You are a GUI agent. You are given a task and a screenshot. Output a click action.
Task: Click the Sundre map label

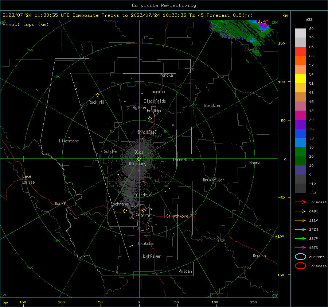[110, 151]
